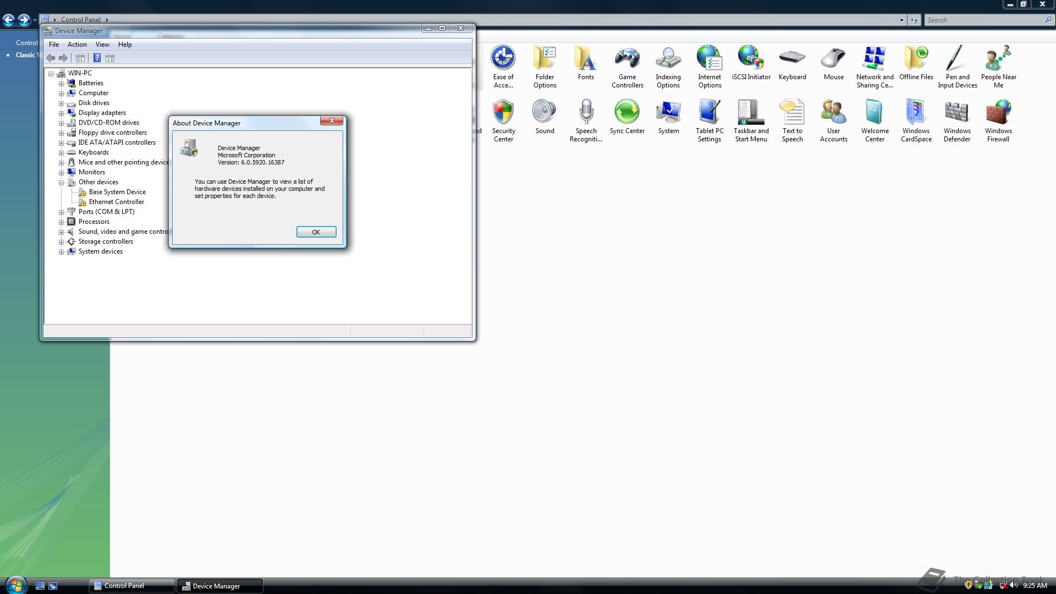Open Windows CardSpace icon
The height and width of the screenshot is (594, 1056).
click(916, 120)
